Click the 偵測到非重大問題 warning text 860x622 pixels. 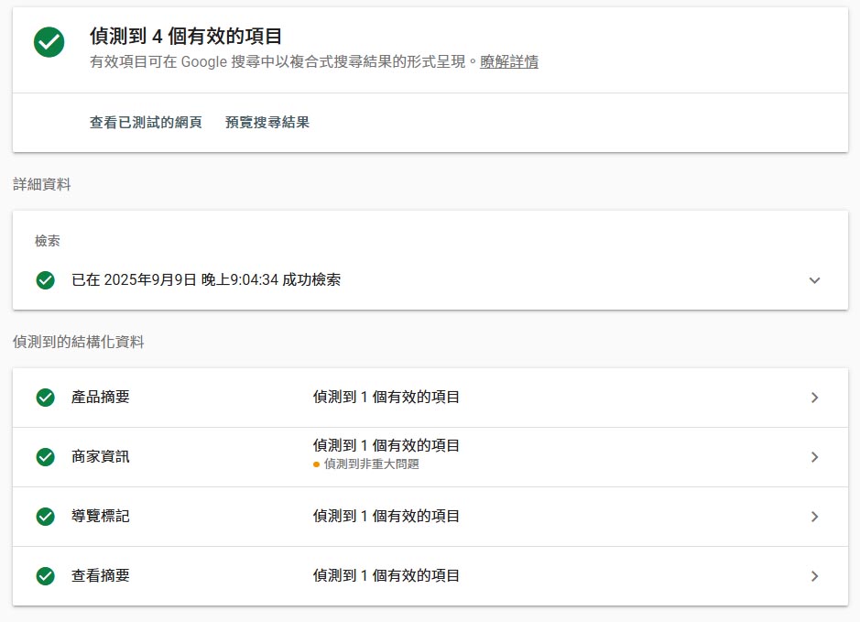pos(371,464)
